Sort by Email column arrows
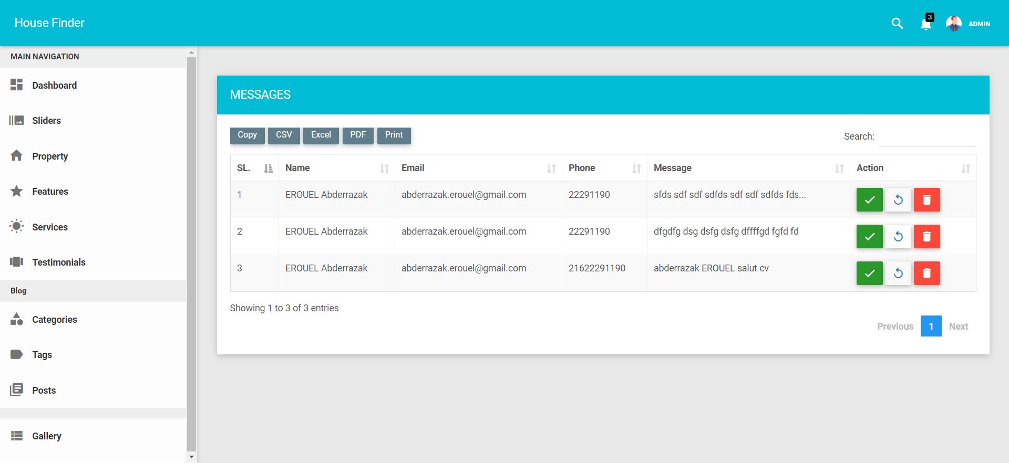This screenshot has width=1009, height=463. (x=551, y=169)
